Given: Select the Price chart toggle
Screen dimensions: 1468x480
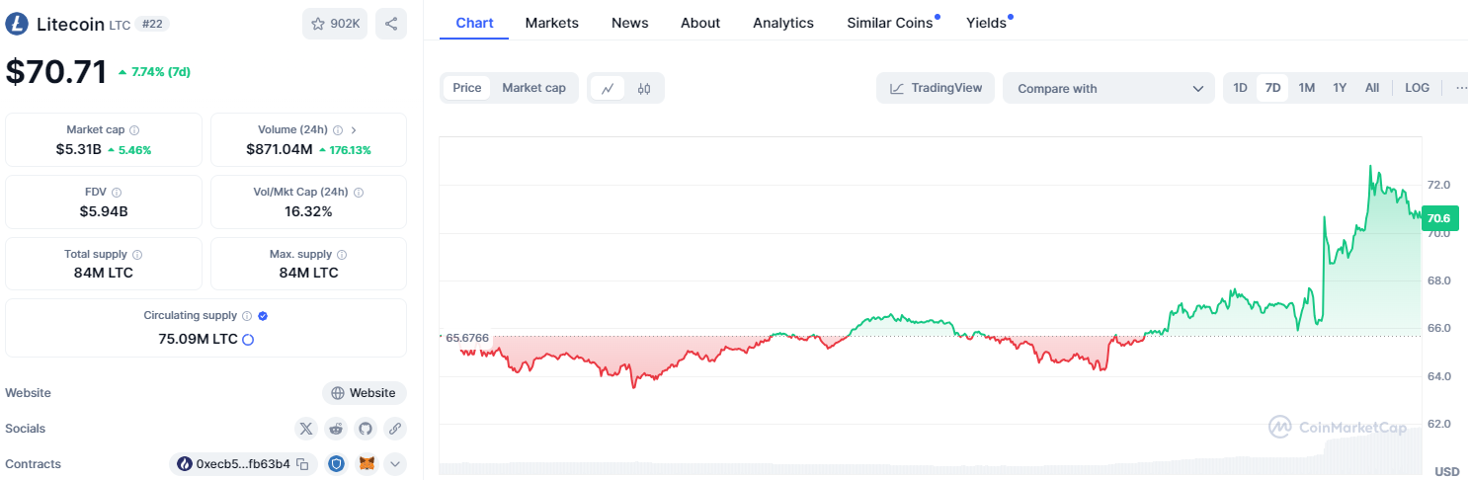Looking at the screenshot, I should 467,88.
